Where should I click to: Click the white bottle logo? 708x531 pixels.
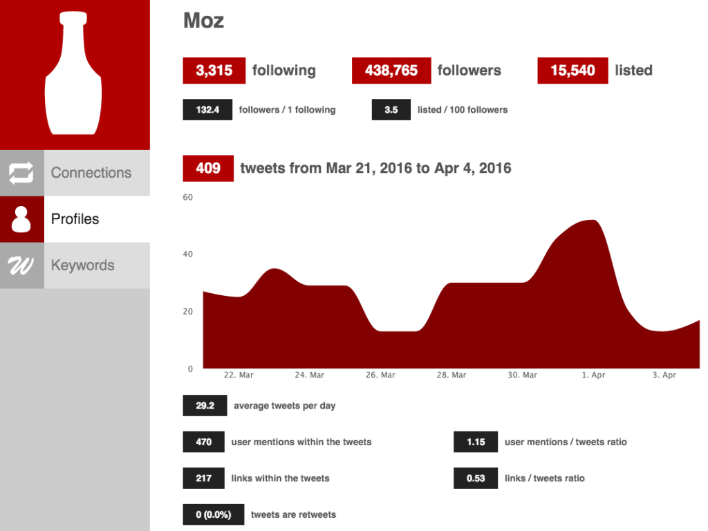[x=73, y=73]
